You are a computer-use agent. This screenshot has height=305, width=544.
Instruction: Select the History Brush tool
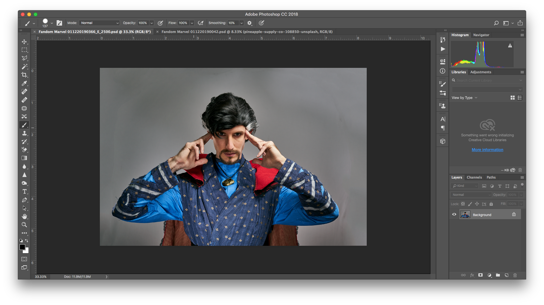(24, 141)
